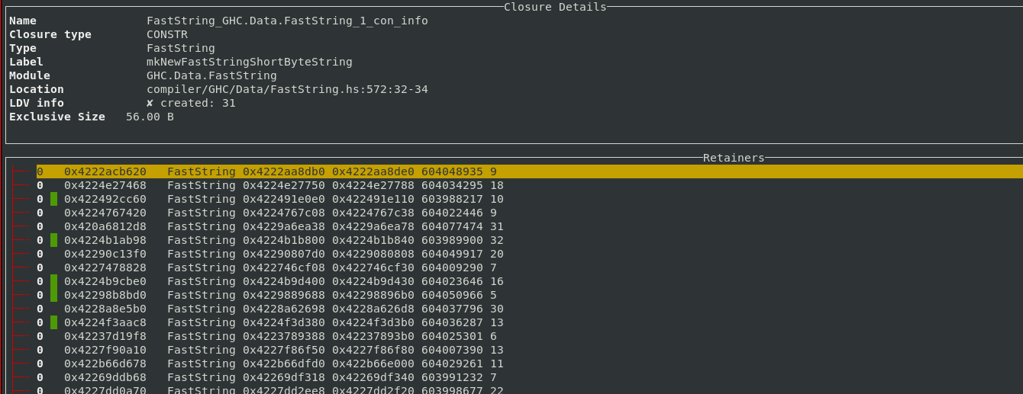Click the green marker beside 0x42298b8bd0

53,295
